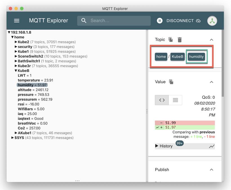
Task: Expand the security topic node
Action: pos(16,47)
